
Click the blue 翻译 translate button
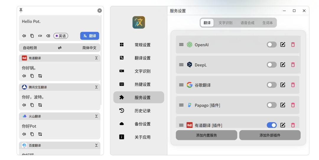[89, 36]
